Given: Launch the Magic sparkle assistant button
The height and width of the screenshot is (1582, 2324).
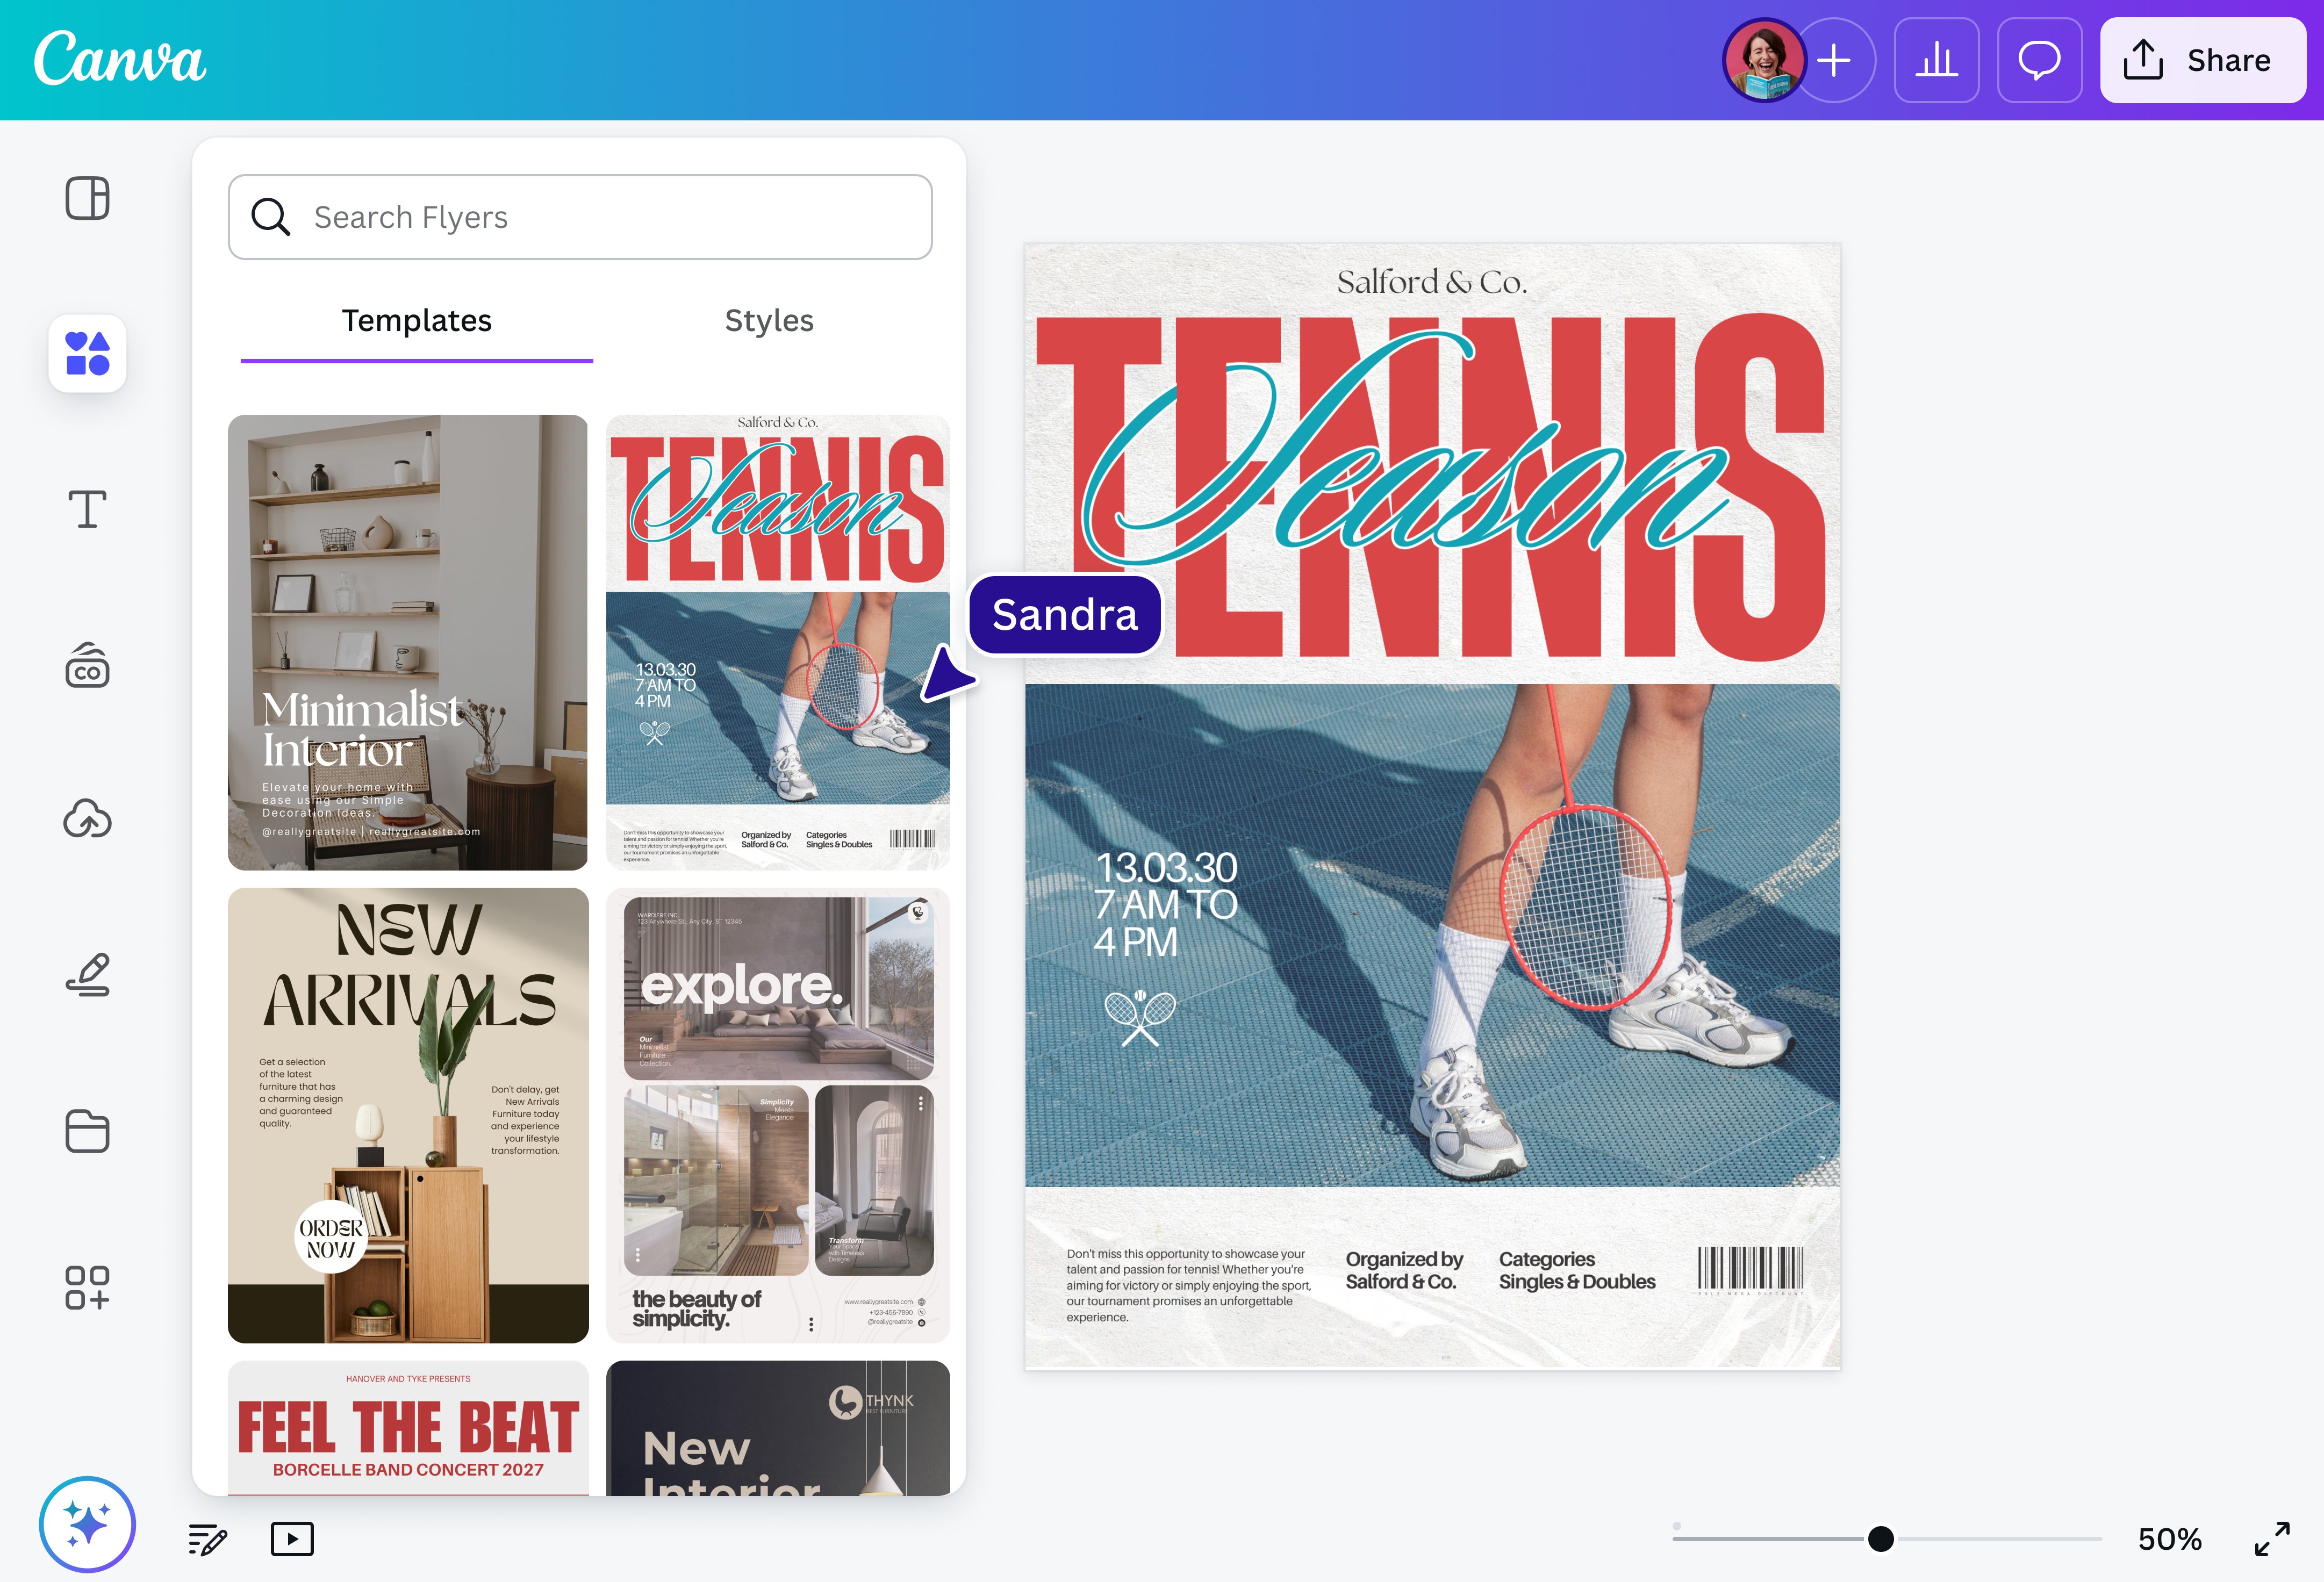Looking at the screenshot, I should (87, 1524).
